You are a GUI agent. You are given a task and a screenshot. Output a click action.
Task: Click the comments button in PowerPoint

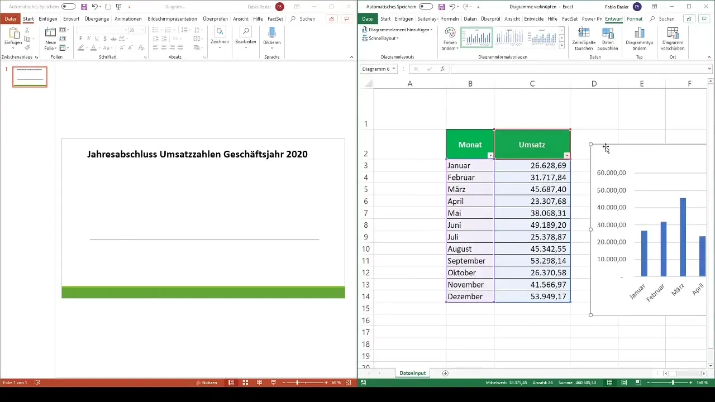pos(347,18)
